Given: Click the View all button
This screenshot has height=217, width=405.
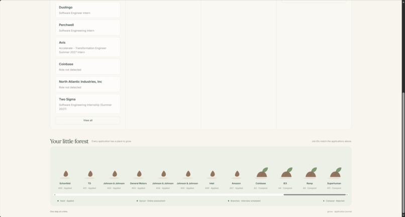Looking at the screenshot, I should [x=88, y=121].
